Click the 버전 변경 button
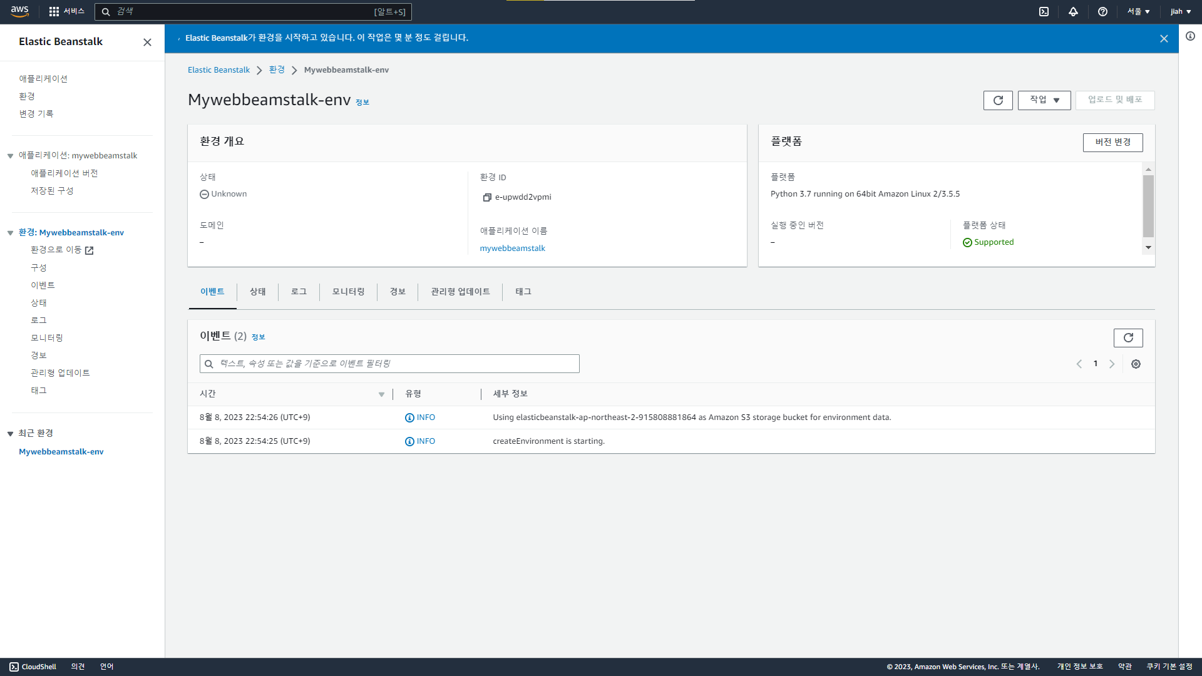 point(1112,143)
